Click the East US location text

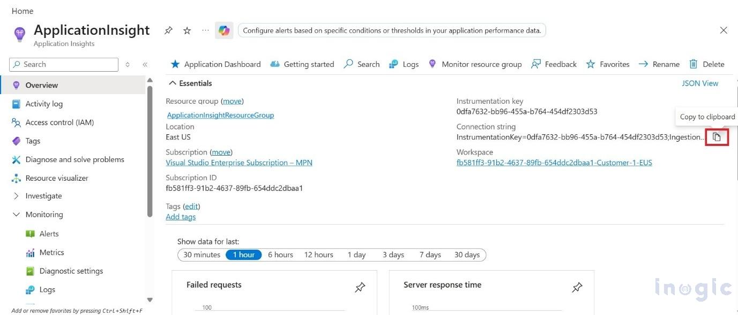[x=178, y=137]
